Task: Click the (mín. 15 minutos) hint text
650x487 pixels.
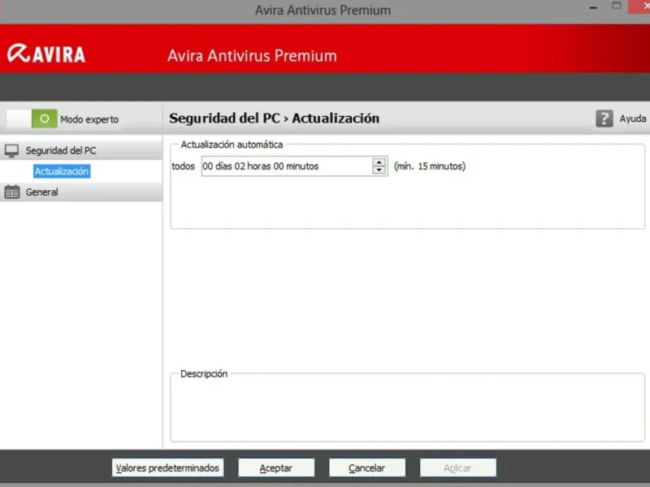Action: (x=430, y=166)
